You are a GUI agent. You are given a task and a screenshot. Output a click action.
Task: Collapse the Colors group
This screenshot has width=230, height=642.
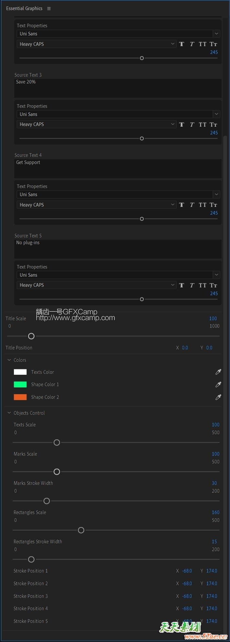coord(9,360)
